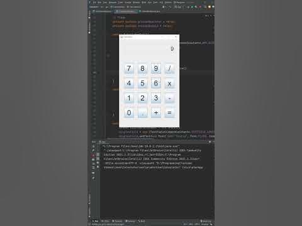Click the 4 key on the calculator
Image resolution: width=302 pixels, height=226 pixels.
(129, 83)
